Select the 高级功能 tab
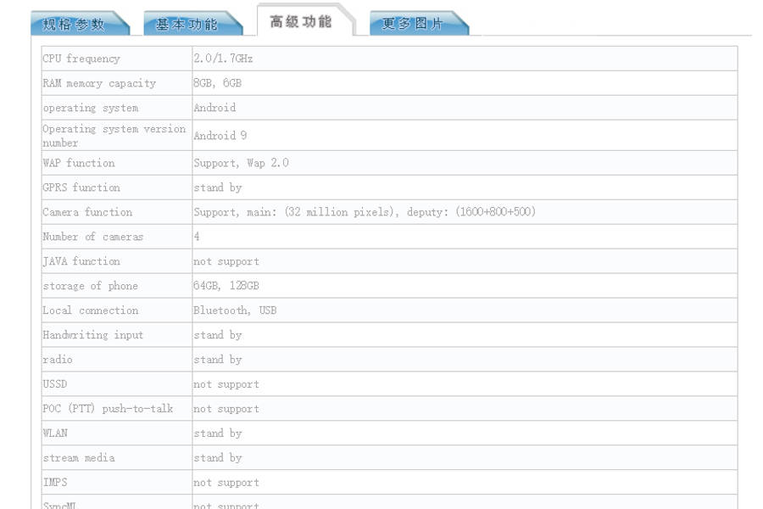This screenshot has height=509, width=763. 301,22
